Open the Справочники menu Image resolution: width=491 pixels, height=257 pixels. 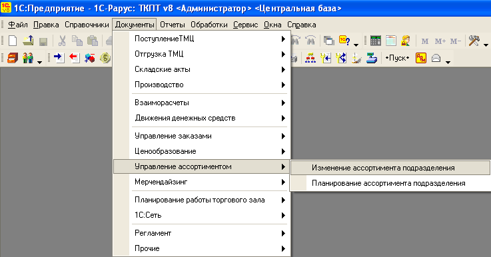tap(87, 25)
